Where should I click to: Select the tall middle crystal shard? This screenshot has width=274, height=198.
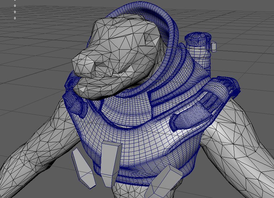110,163
